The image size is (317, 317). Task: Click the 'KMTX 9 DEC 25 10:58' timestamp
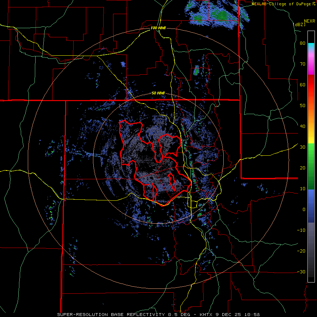coord(230,315)
